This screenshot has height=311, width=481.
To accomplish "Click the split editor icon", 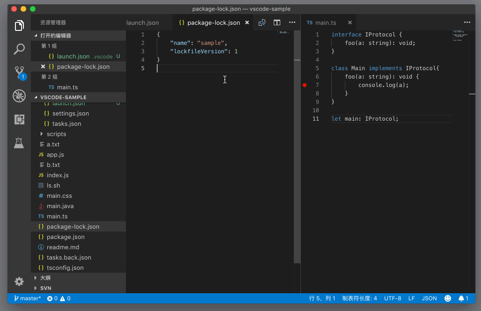I will [277, 22].
